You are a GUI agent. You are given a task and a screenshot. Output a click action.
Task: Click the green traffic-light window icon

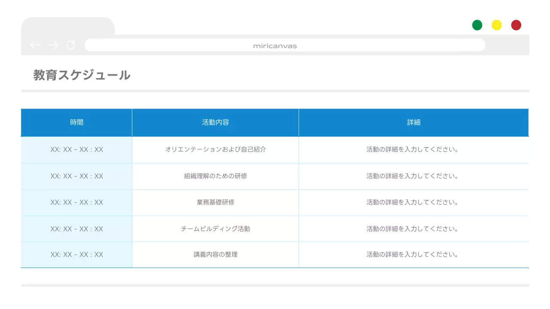(x=477, y=25)
